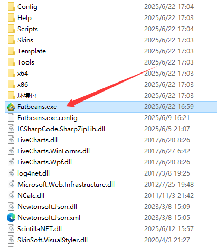
Task: Click the Newtonsoft.Json.dll file name
Action: pos(47,206)
